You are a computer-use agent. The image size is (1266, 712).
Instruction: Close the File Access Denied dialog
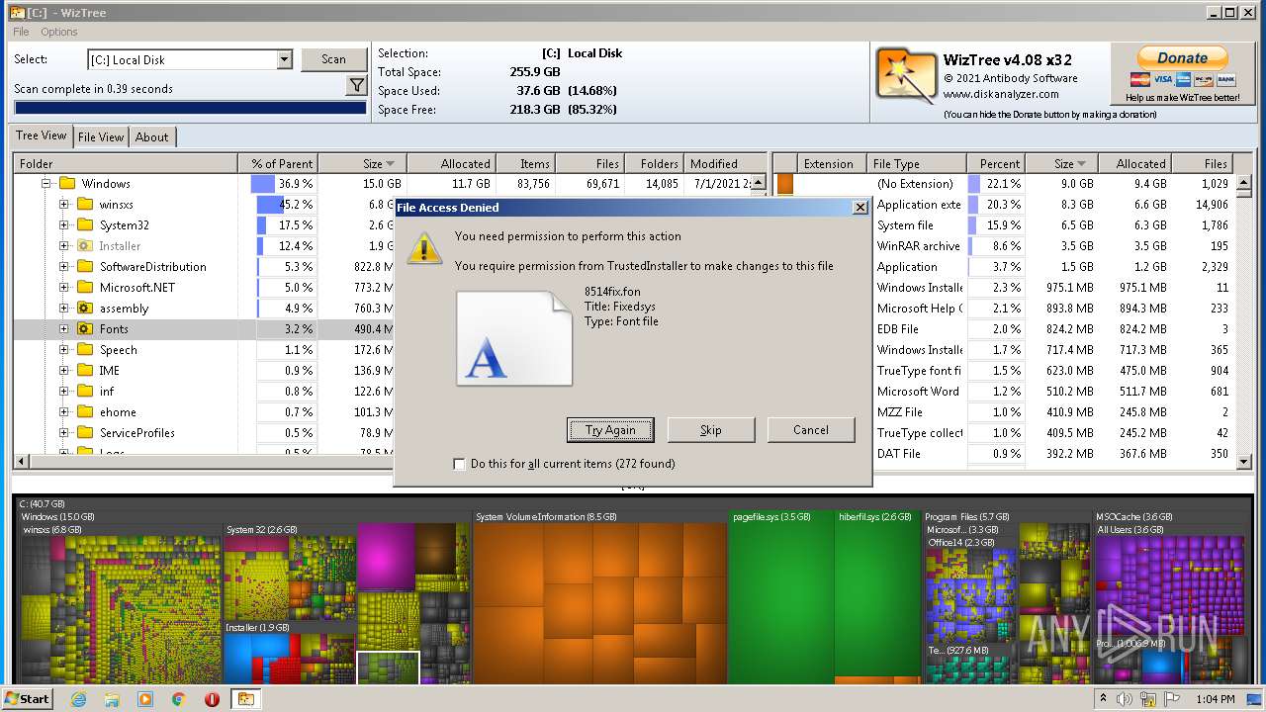[x=859, y=208]
